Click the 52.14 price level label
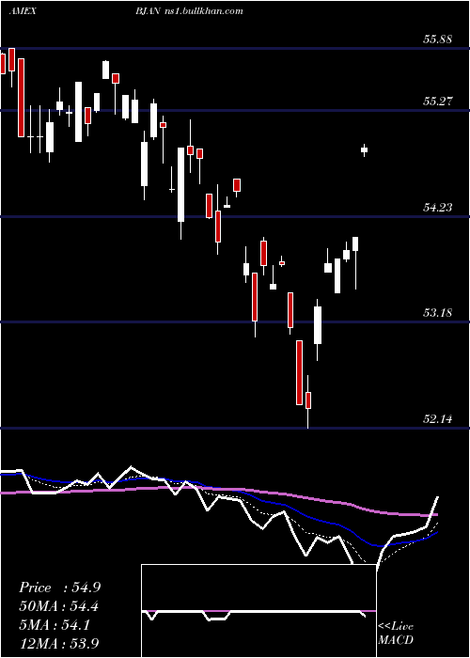 point(438,418)
